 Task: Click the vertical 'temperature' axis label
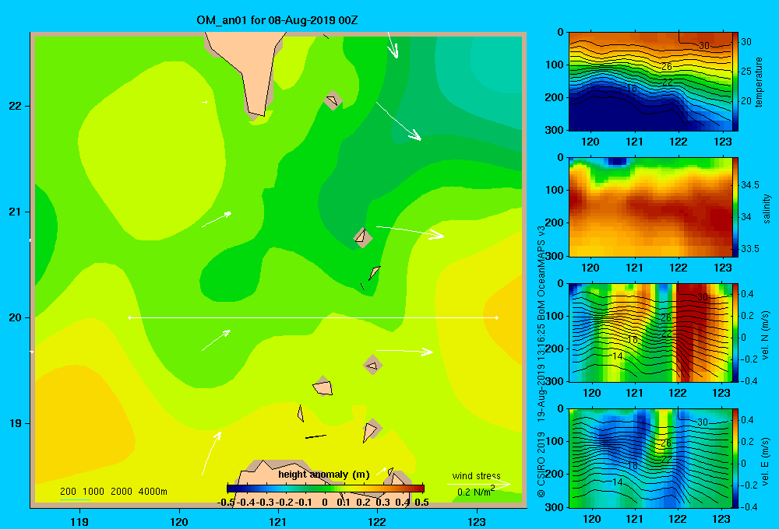pyautogui.click(x=759, y=82)
